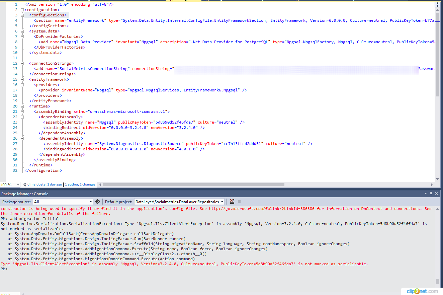Open the editor zoom level dropdown
Viewport: 443px width, 295px height.
pos(10,185)
